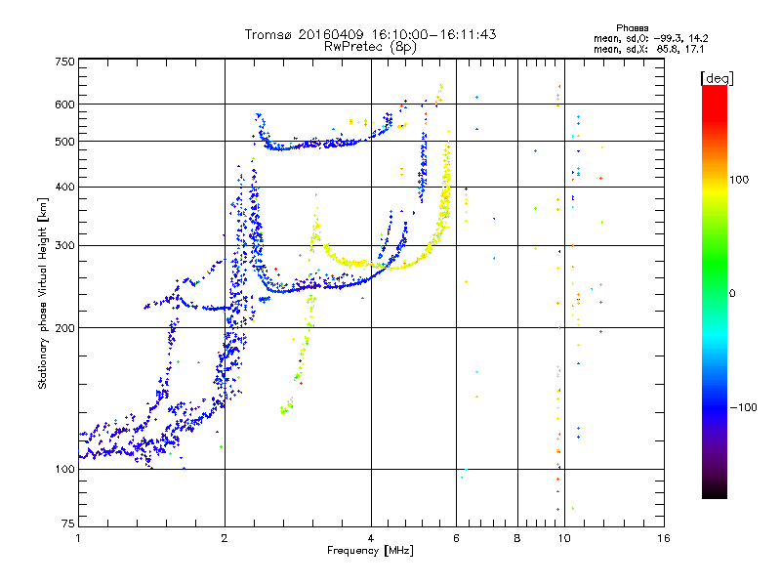Click the y-axis tick label '300'
Image resolution: width=781 pixels, height=586 pixels.
[64, 245]
